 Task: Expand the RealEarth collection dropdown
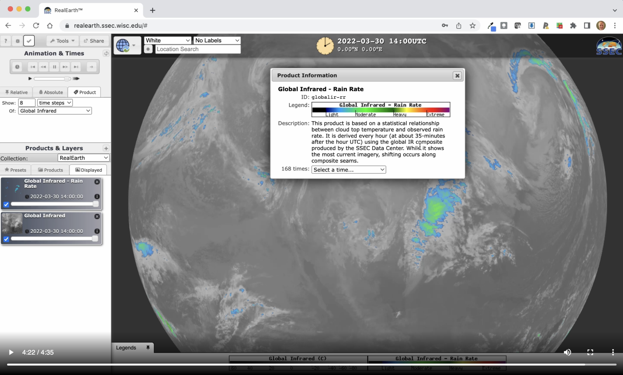pyautogui.click(x=83, y=158)
